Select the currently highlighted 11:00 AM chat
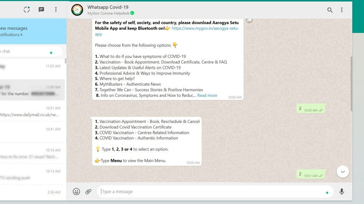 pos(32,90)
